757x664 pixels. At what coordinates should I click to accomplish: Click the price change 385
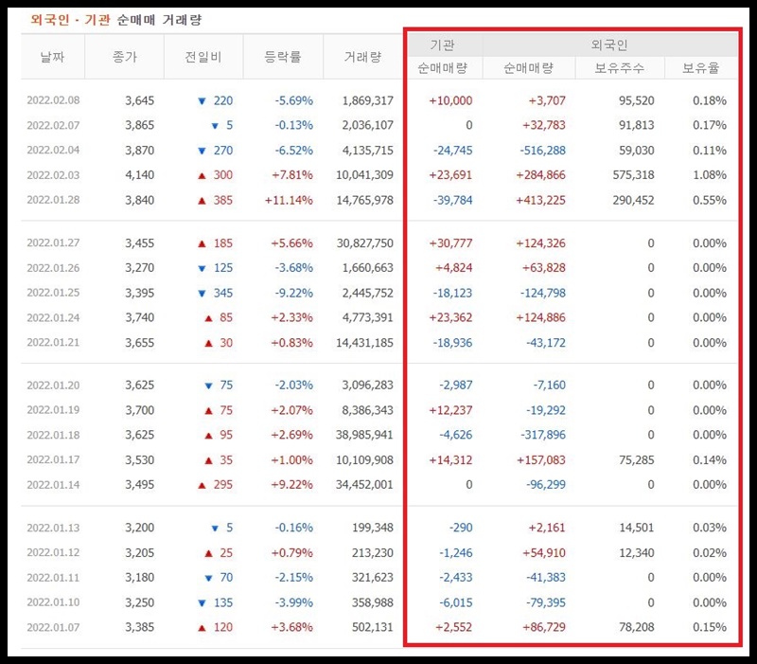[223, 200]
